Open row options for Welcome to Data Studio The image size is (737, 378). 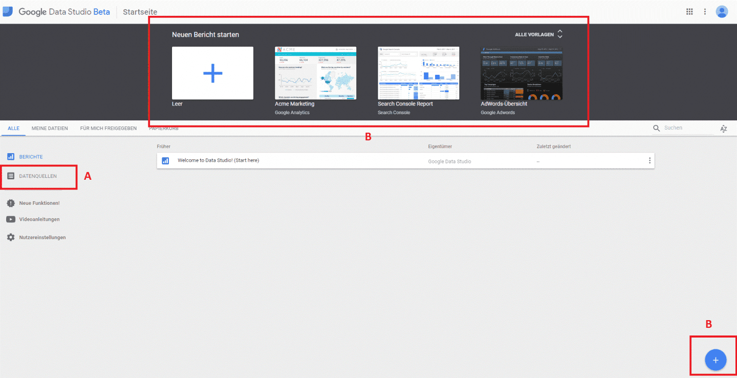[649, 161]
